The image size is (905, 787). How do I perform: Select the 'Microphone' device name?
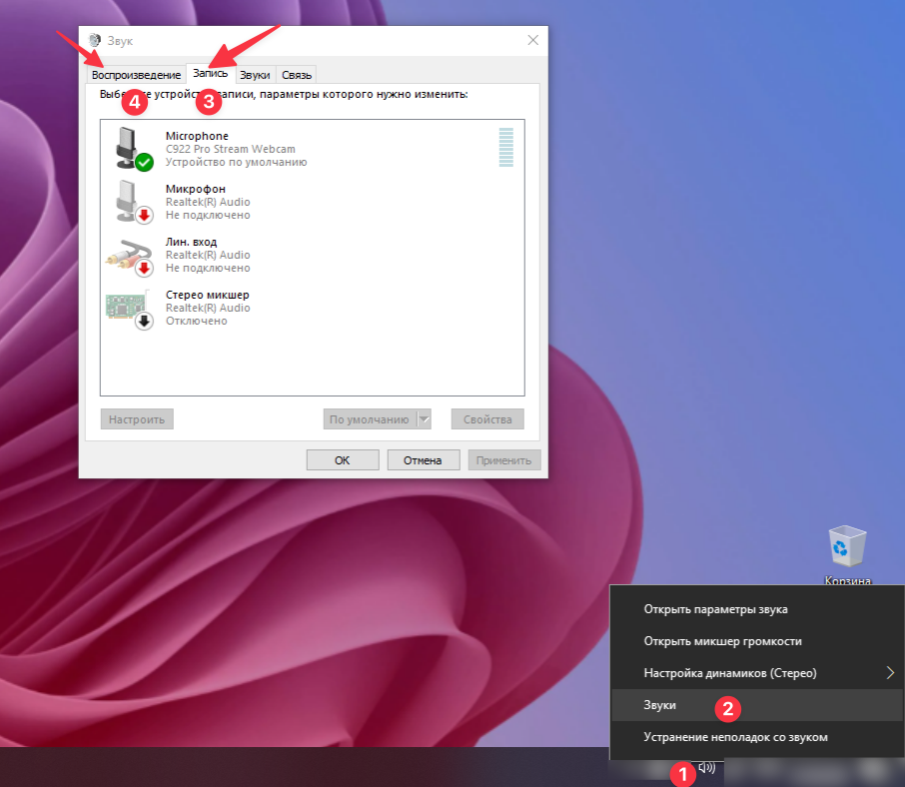pos(197,136)
